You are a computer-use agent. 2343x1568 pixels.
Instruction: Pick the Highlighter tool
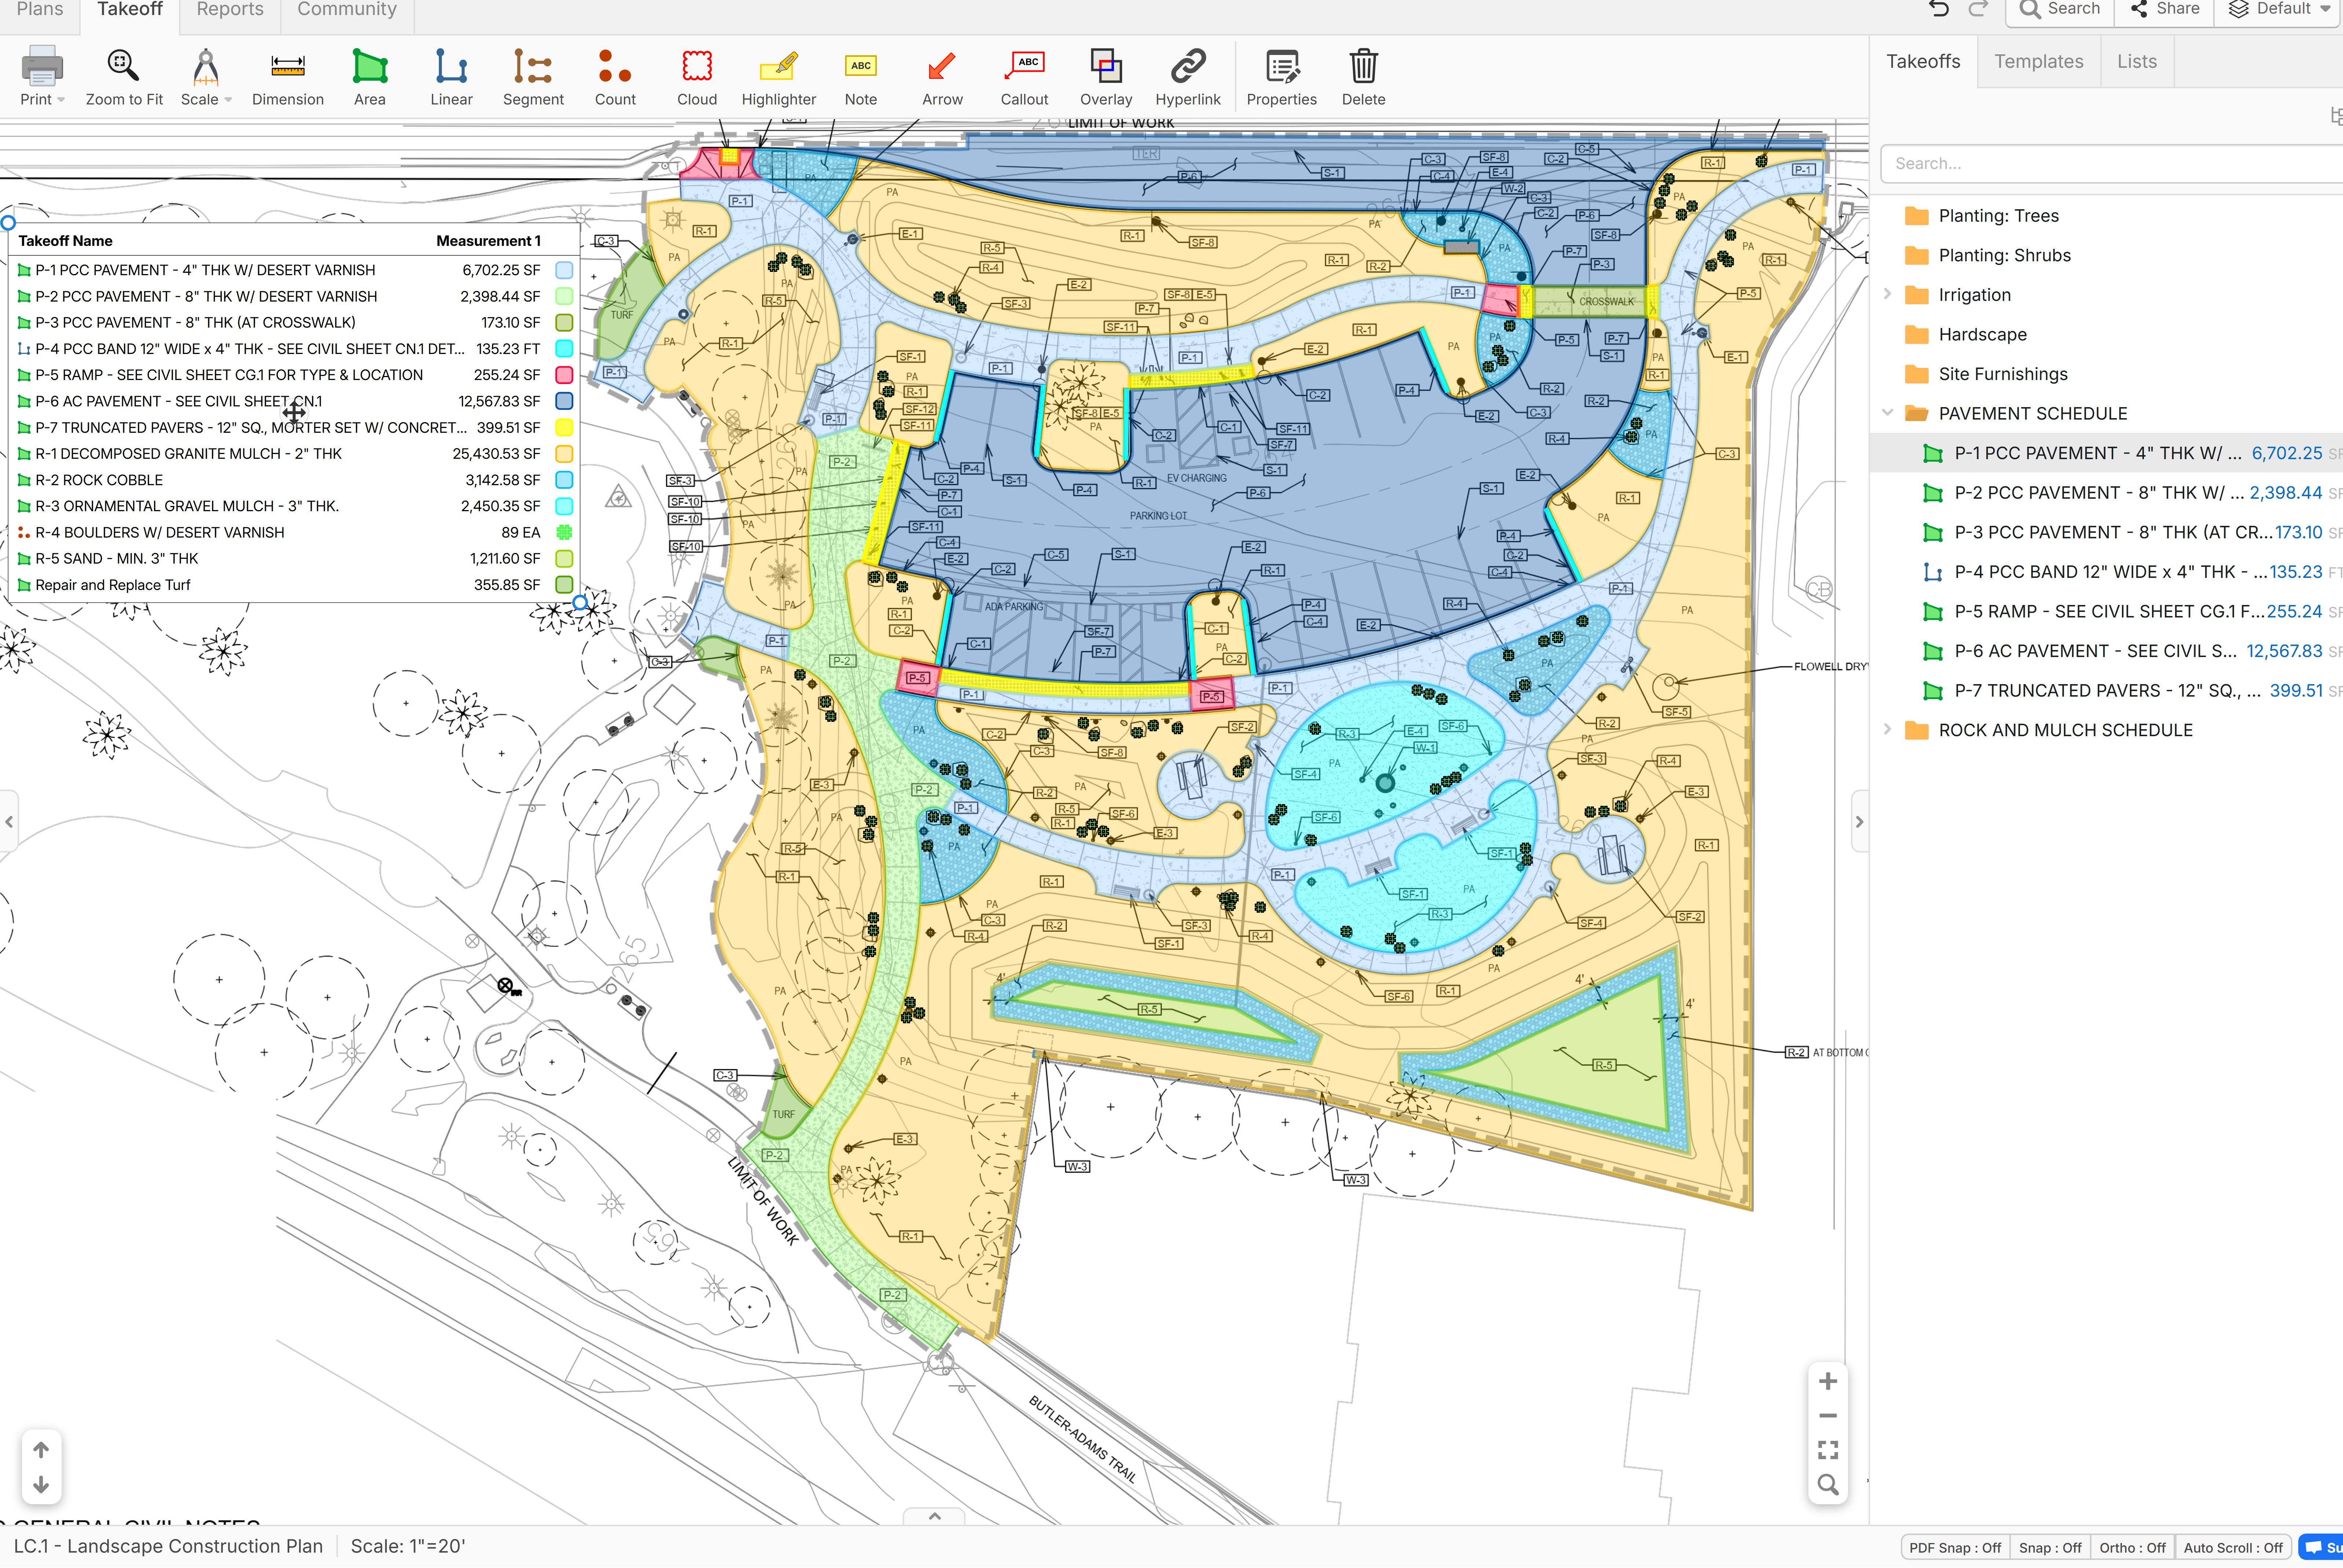[x=778, y=77]
